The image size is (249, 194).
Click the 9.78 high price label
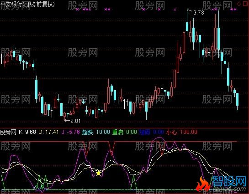click(x=199, y=13)
